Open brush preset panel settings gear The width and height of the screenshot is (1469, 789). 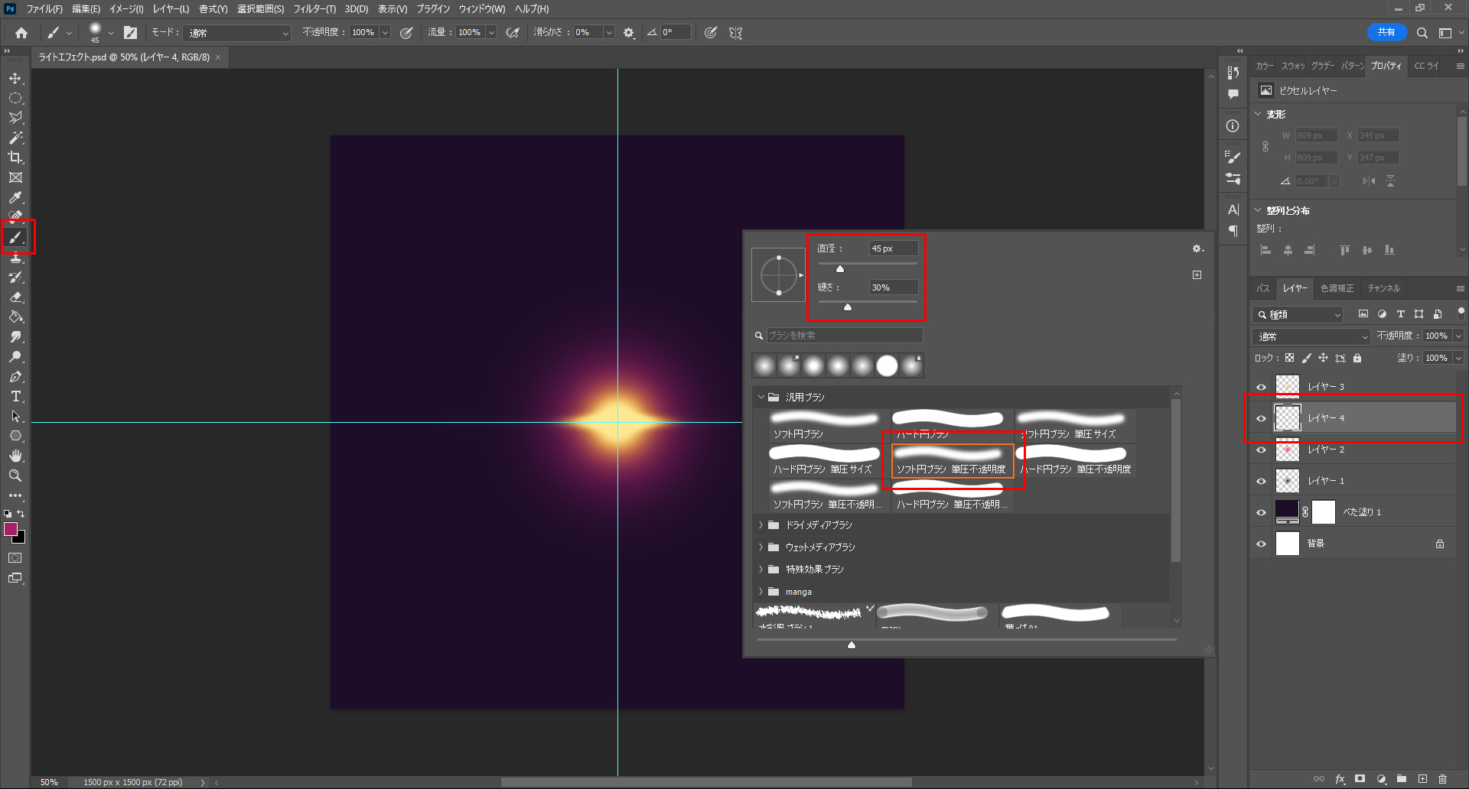pyautogui.click(x=1197, y=248)
